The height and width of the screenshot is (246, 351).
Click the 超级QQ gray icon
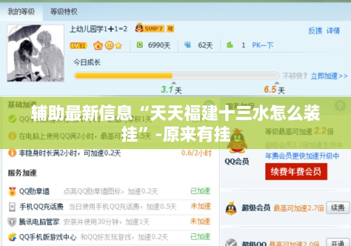pyautogui.click(x=231, y=242)
